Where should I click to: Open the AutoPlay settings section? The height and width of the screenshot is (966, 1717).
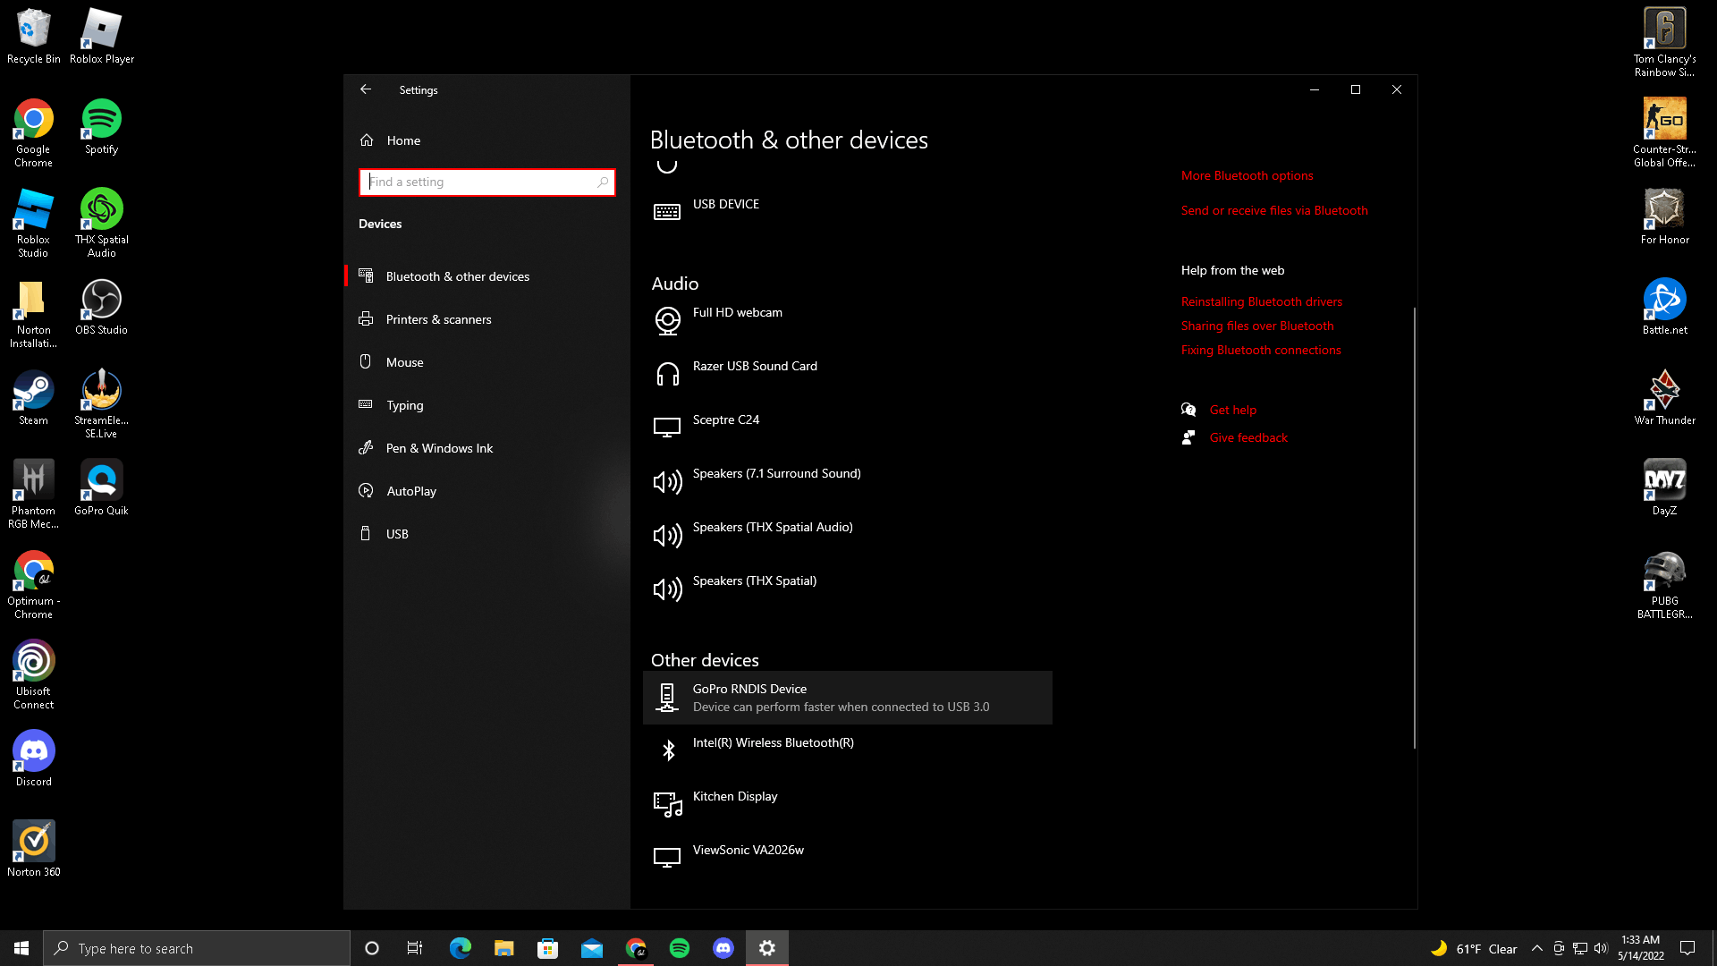411,491
